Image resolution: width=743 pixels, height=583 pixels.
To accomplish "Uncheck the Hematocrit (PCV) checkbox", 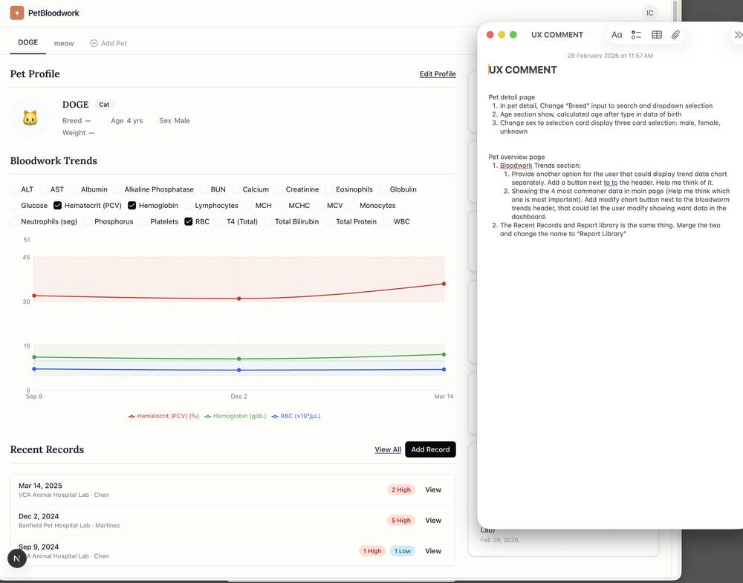I will click(57, 206).
